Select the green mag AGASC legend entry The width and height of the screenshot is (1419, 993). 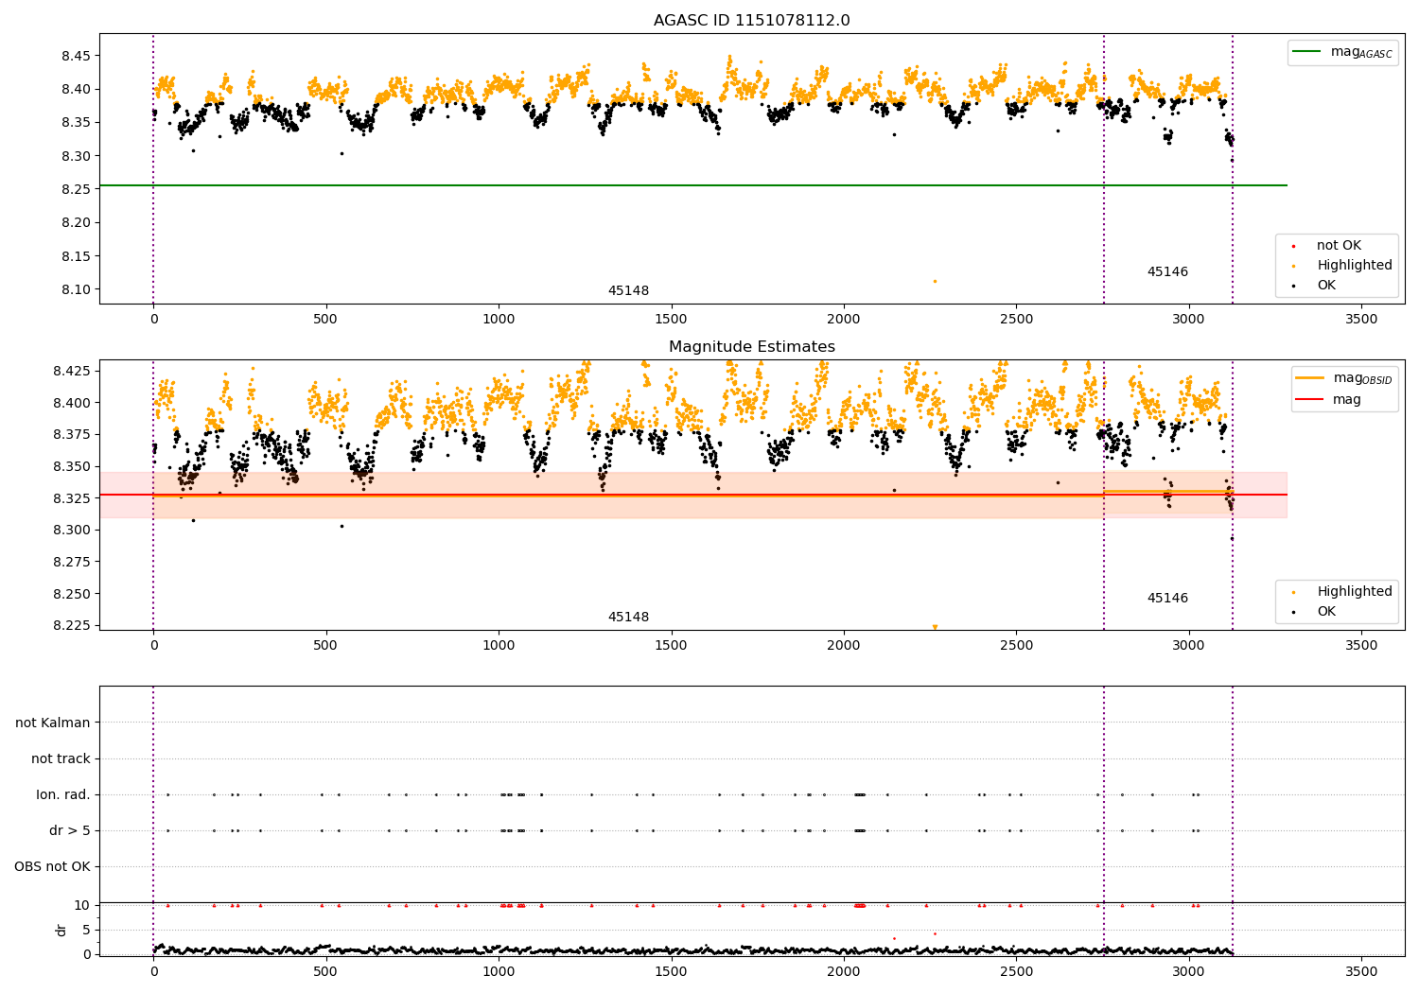click(1343, 52)
